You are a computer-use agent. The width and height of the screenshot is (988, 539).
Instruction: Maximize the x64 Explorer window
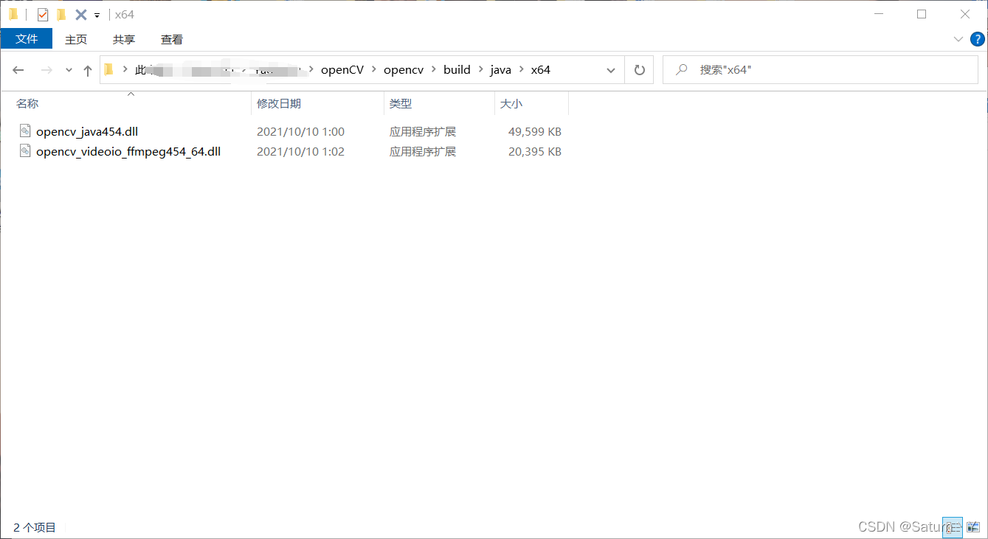click(x=922, y=15)
